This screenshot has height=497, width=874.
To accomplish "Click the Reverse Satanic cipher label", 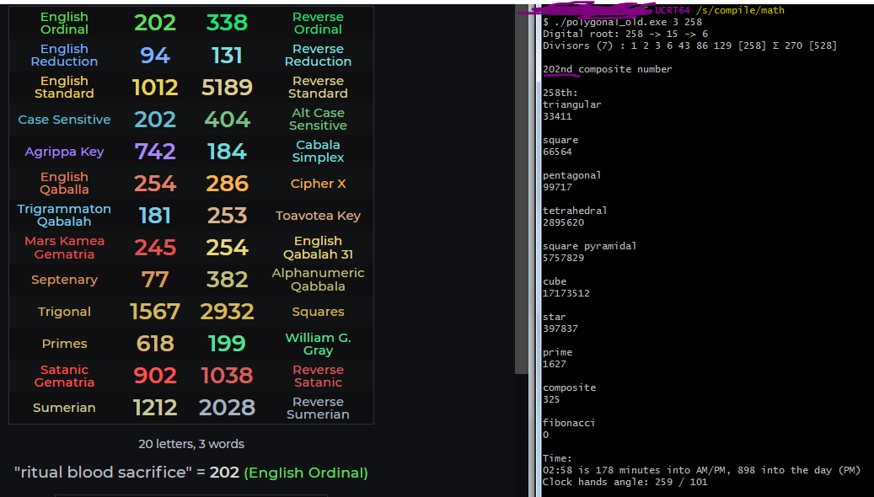I will (319, 376).
